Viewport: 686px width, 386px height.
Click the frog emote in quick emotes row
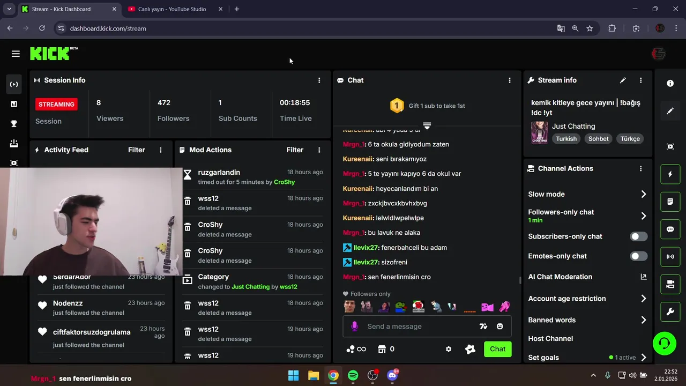400,307
